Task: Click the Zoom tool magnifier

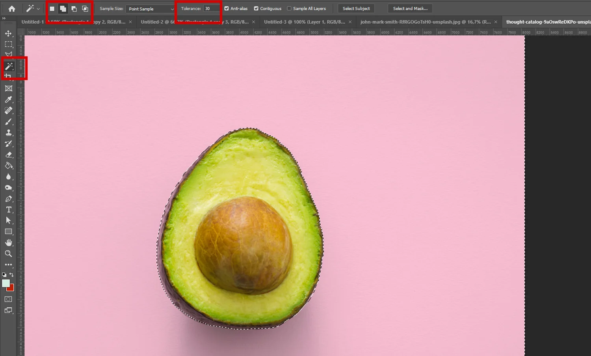Action: point(8,253)
